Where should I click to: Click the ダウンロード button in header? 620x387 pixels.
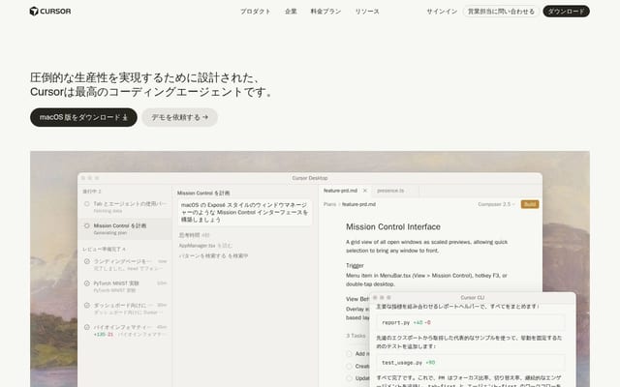(x=566, y=12)
